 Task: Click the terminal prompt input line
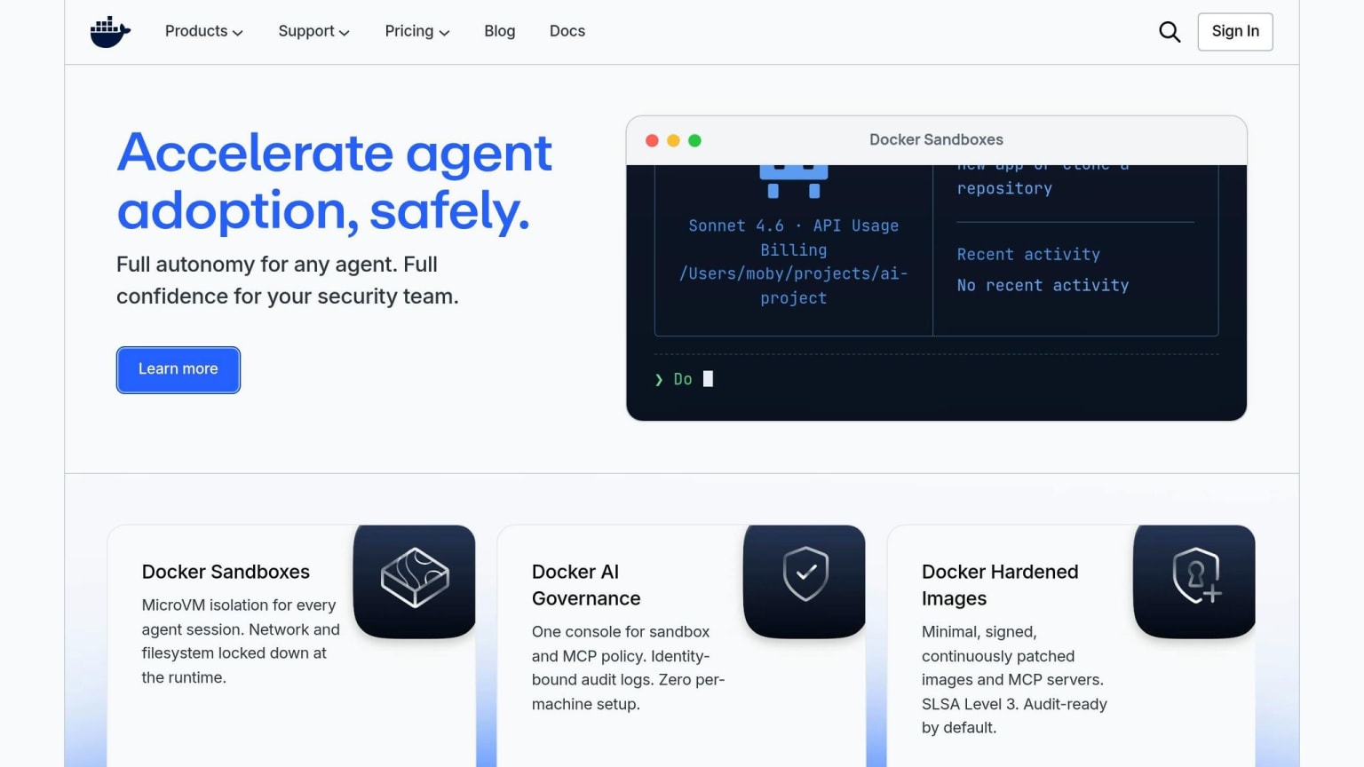936,379
